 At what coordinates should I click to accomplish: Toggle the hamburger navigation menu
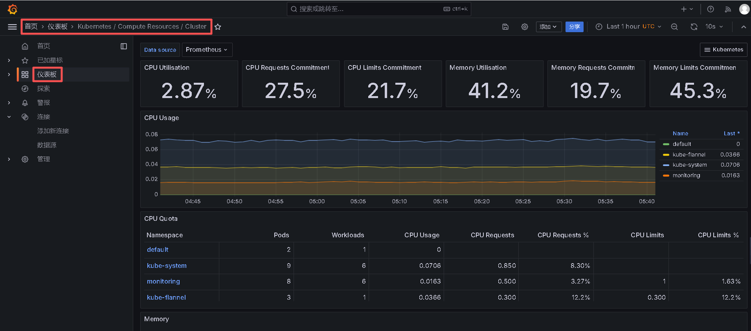click(12, 27)
